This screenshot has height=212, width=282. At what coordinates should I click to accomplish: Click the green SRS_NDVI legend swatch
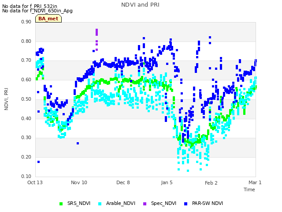[61, 204]
